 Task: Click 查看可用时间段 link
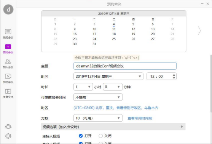140,118
